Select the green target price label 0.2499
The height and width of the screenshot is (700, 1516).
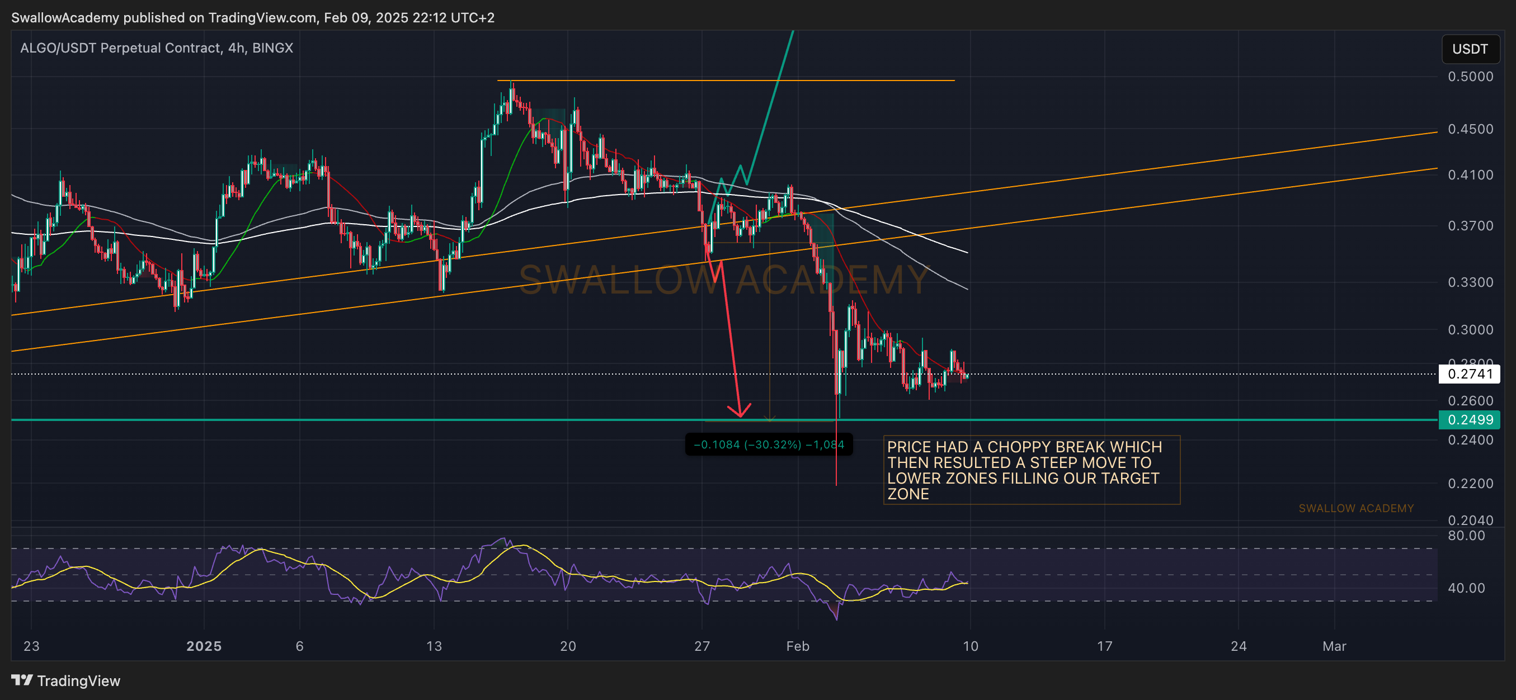(x=1470, y=419)
